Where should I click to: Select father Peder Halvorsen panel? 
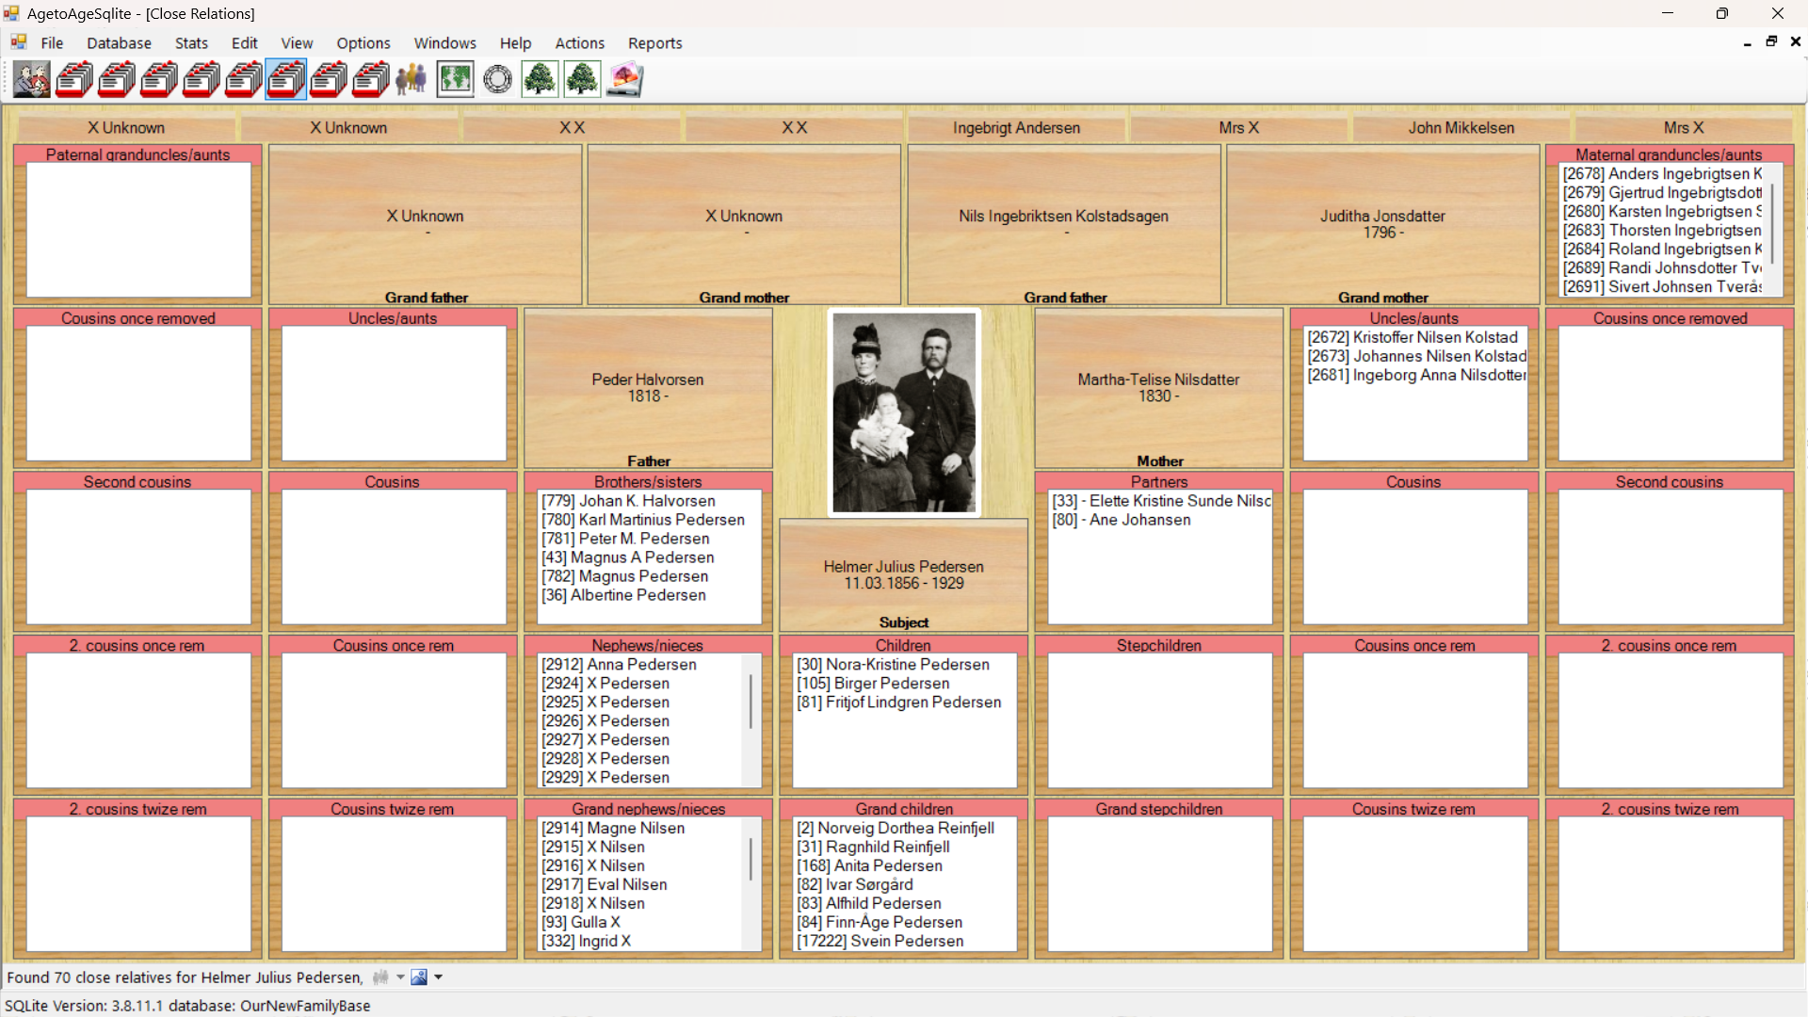[648, 388]
